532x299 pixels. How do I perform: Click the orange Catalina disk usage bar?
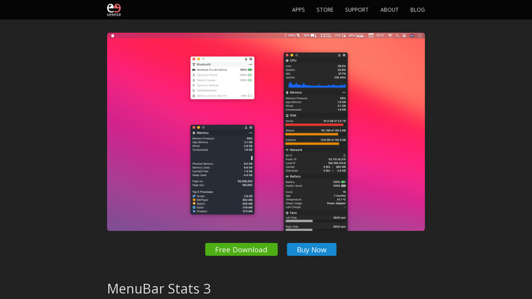pos(312,144)
